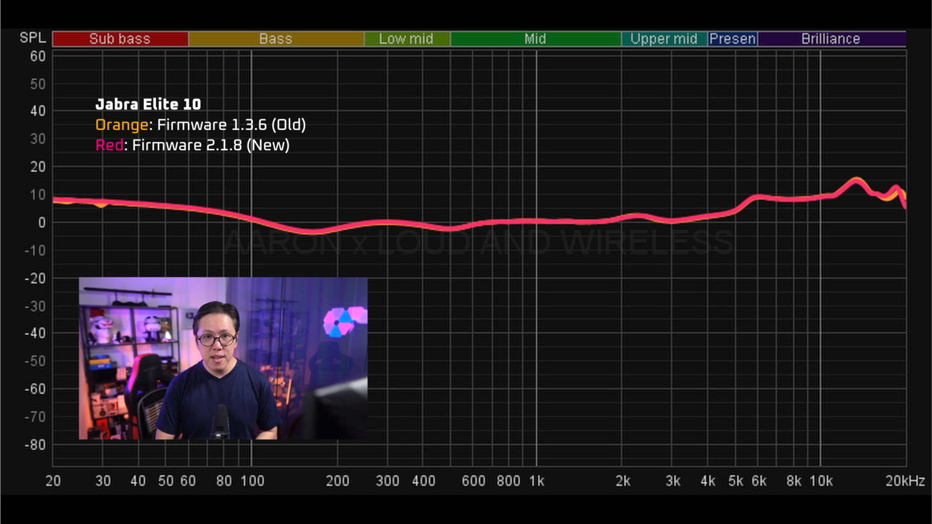Screen dimensions: 932x524
Task: Click the 1k frequency axis label
Action: tap(537, 481)
